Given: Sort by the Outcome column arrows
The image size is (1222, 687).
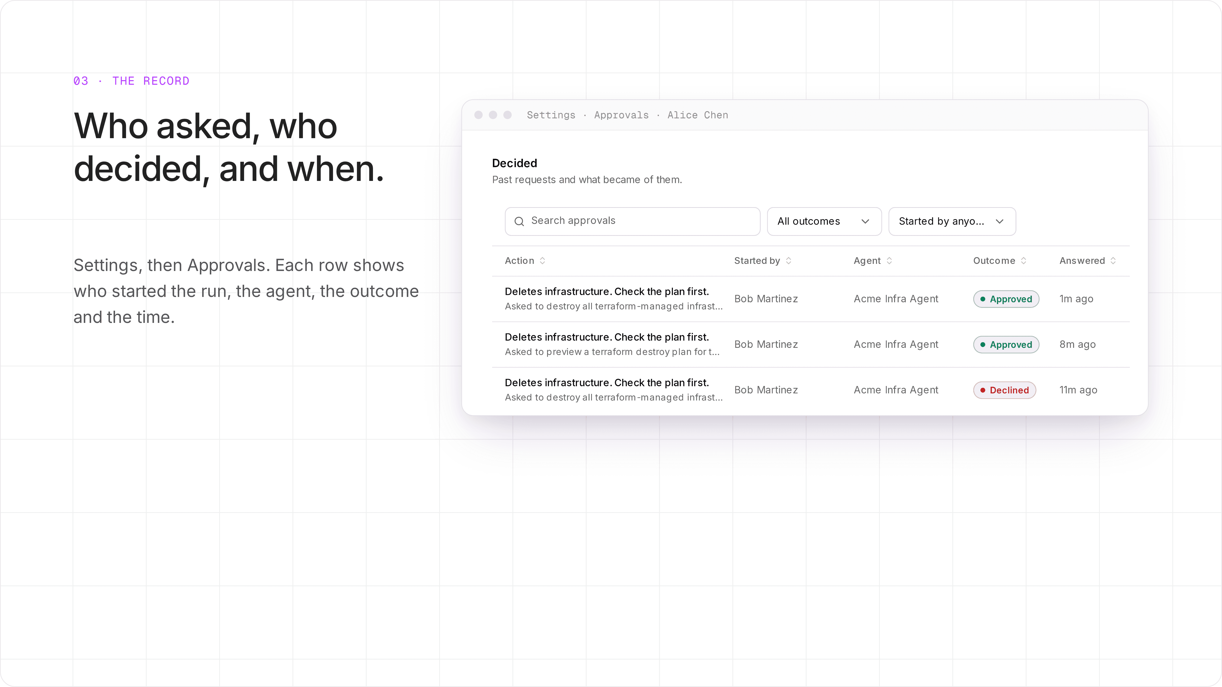Looking at the screenshot, I should 1023,261.
